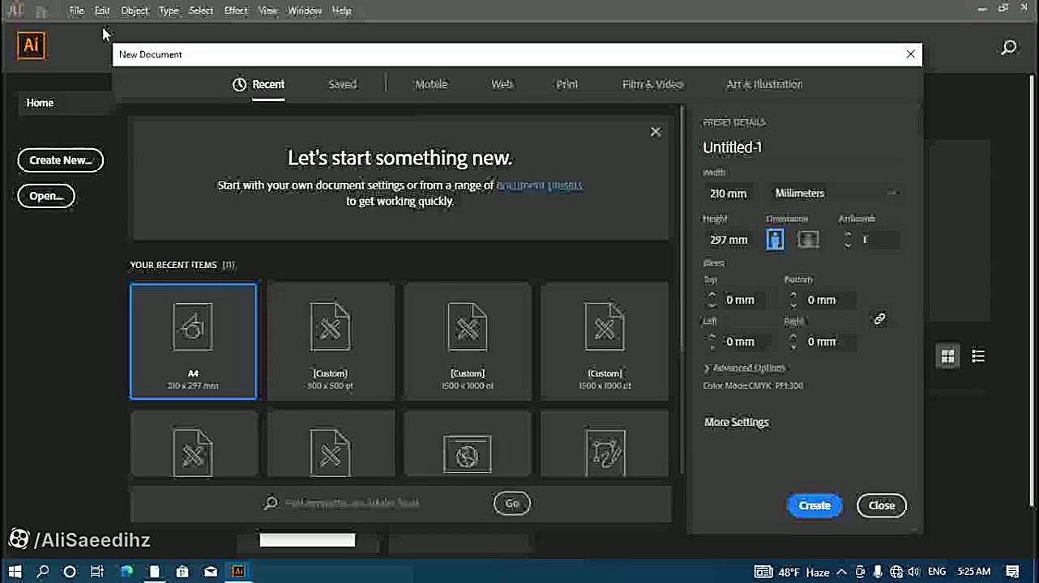Screen dimensions: 1039x583
Task: Click the Illustrator Ai home logo
Action: tap(32, 45)
